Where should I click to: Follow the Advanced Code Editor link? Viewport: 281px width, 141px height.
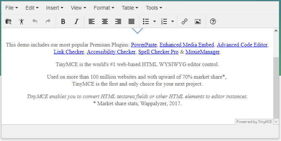tap(242, 45)
